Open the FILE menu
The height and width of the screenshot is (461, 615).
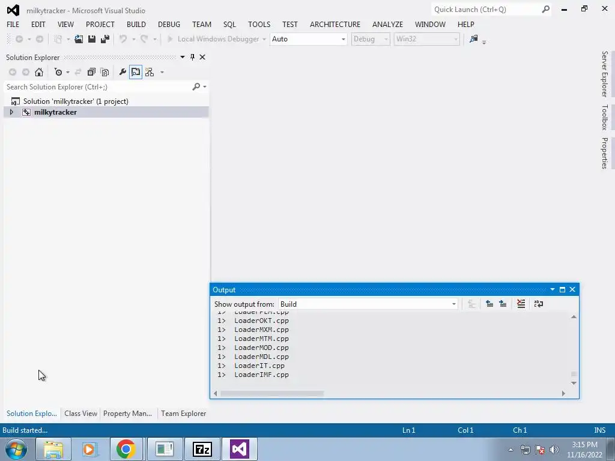tap(13, 24)
